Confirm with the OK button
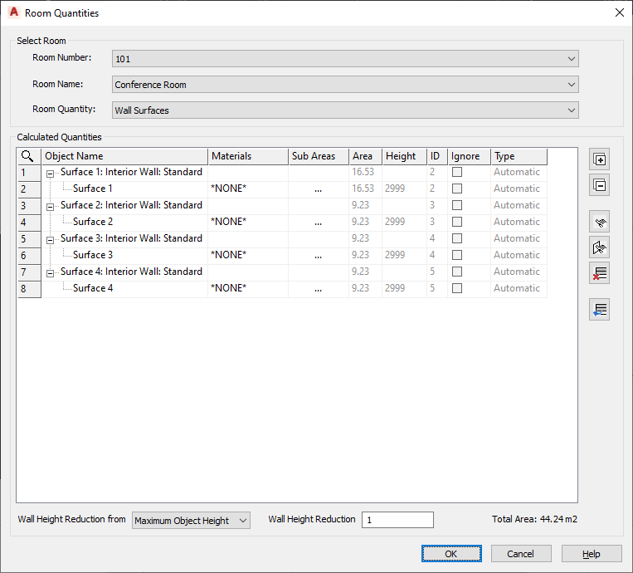The image size is (633, 573). 451,554
